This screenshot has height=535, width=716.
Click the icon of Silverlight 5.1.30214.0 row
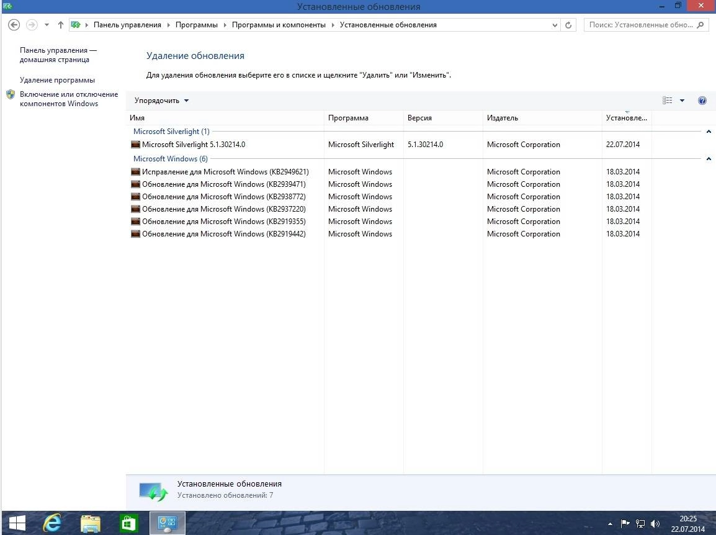coord(135,145)
